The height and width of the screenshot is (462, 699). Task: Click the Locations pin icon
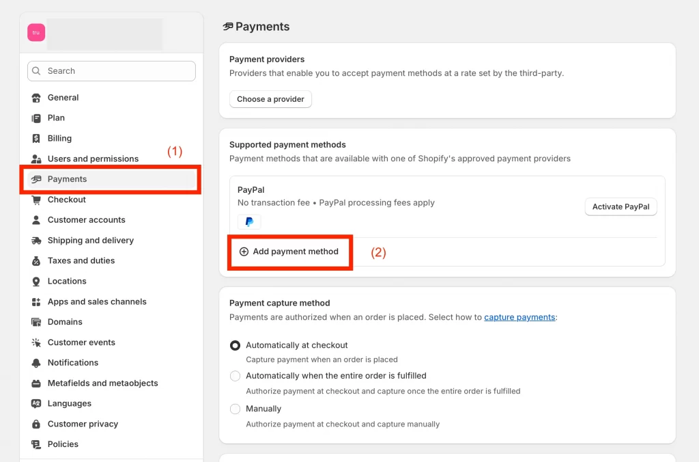coord(36,281)
